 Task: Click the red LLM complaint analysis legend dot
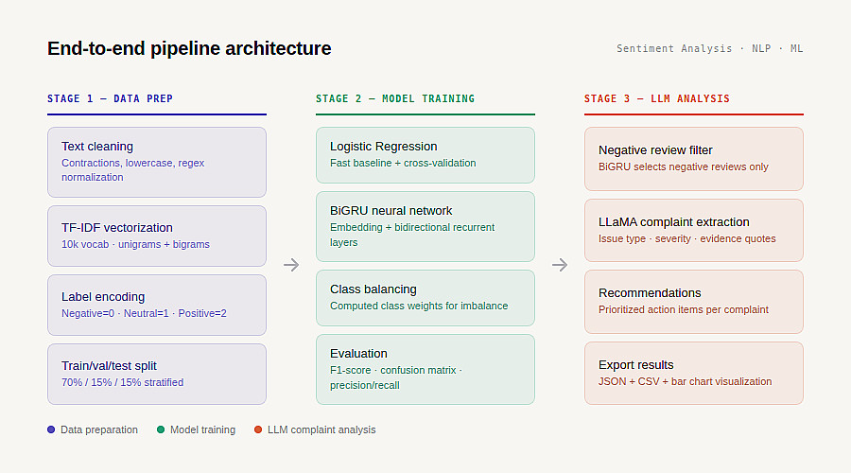(258, 429)
